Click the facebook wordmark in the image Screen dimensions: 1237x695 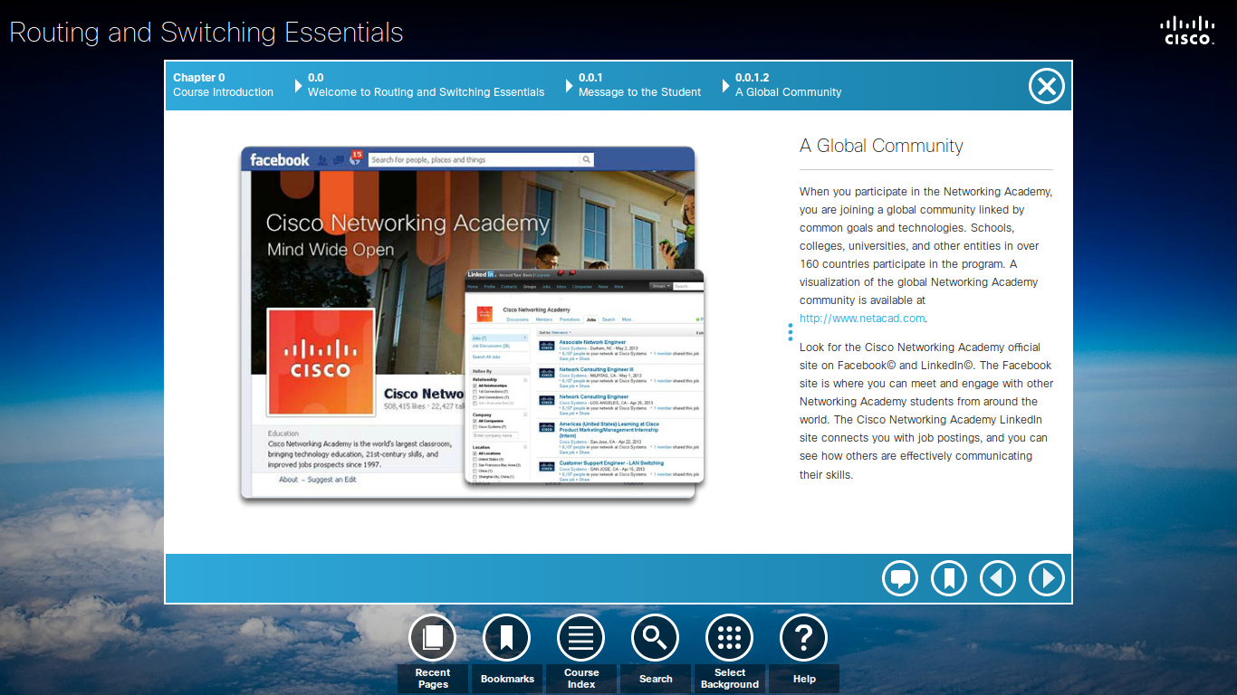coord(280,160)
